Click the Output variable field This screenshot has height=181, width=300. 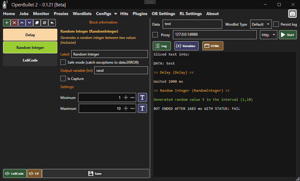click(x=121, y=70)
